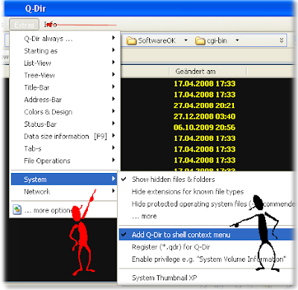Image resolution: width=298 pixels, height=290 pixels.
Task: Open the Tree-View submenu
Action: click(x=66, y=75)
